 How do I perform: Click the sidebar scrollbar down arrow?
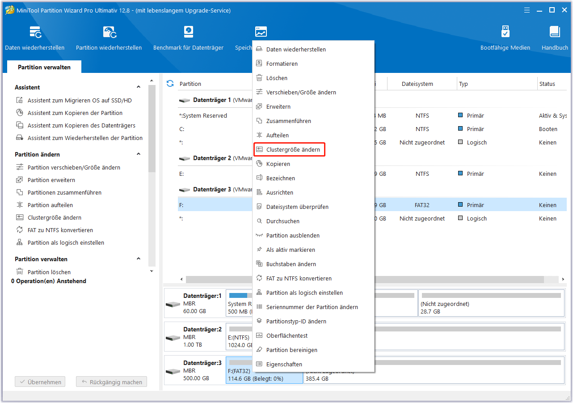152,271
